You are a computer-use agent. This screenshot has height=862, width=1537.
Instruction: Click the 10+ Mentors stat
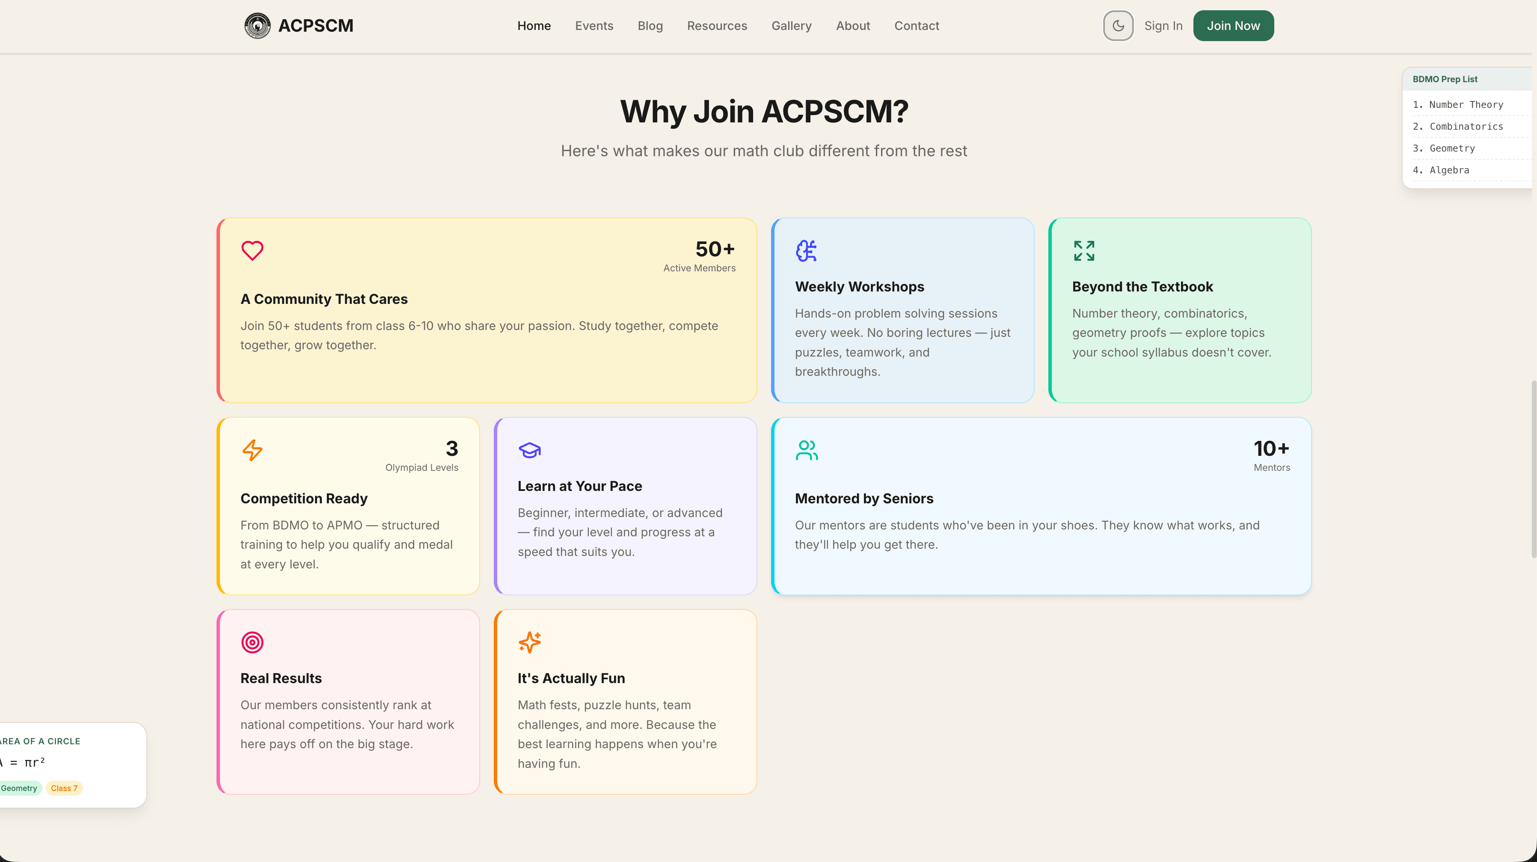[1271, 455]
